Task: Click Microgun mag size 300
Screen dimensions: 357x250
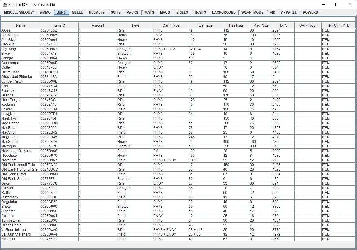Action: coord(253,146)
